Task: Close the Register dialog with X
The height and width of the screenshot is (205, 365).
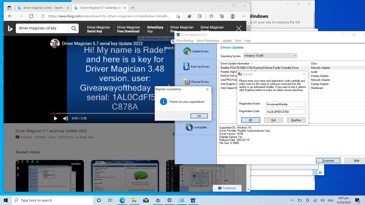Action: (x=304, y=74)
